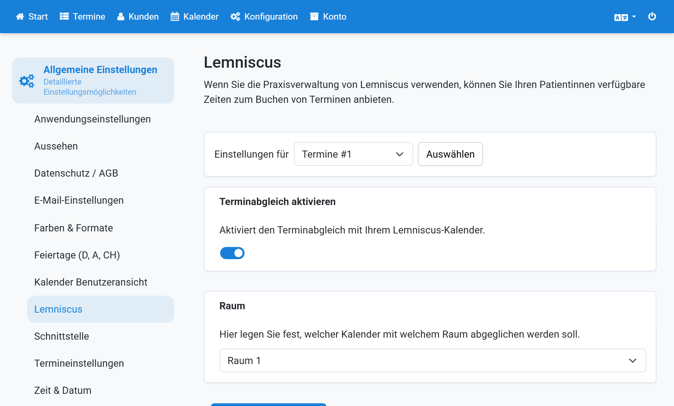Open the language selection icon
674x406 pixels.
point(621,17)
